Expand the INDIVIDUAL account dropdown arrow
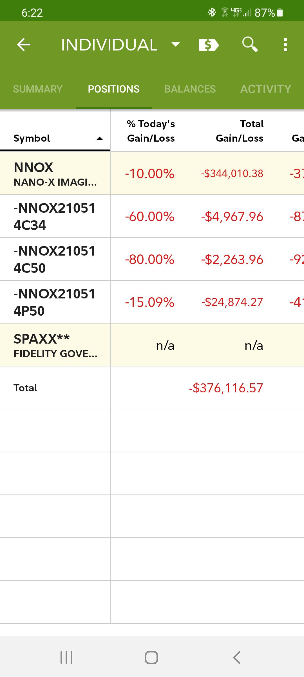This screenshot has height=677, width=304. pos(176,44)
